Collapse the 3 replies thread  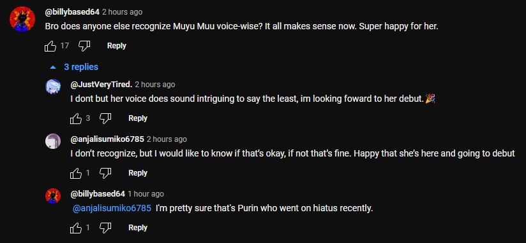74,67
